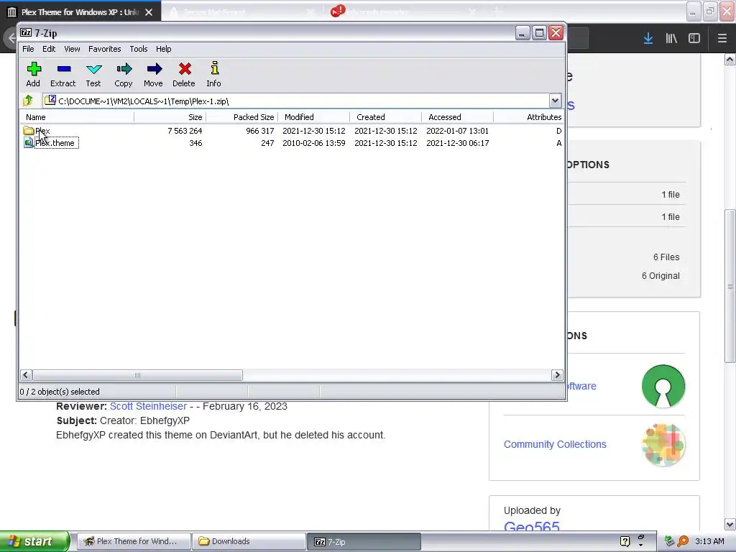Click the '6 Original' text on webpage
Viewport: 736px width, 552px height.
(x=661, y=276)
